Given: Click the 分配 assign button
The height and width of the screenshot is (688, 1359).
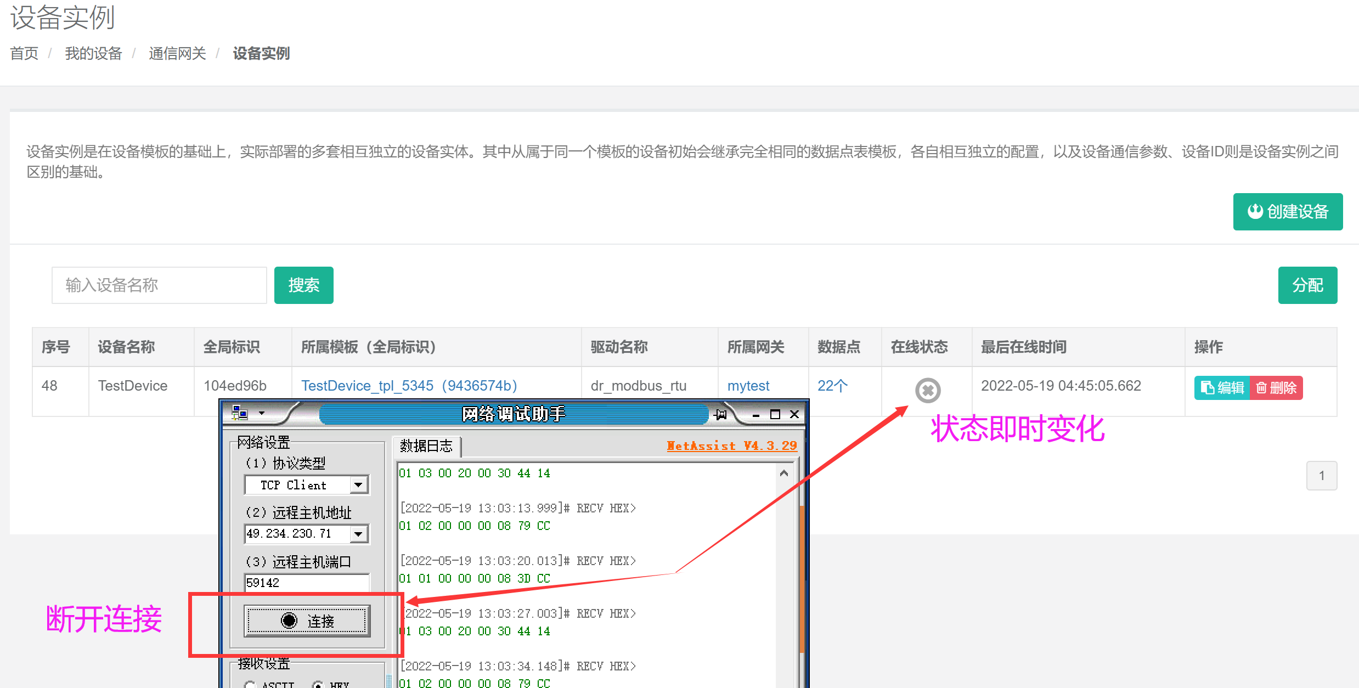Looking at the screenshot, I should (x=1307, y=285).
